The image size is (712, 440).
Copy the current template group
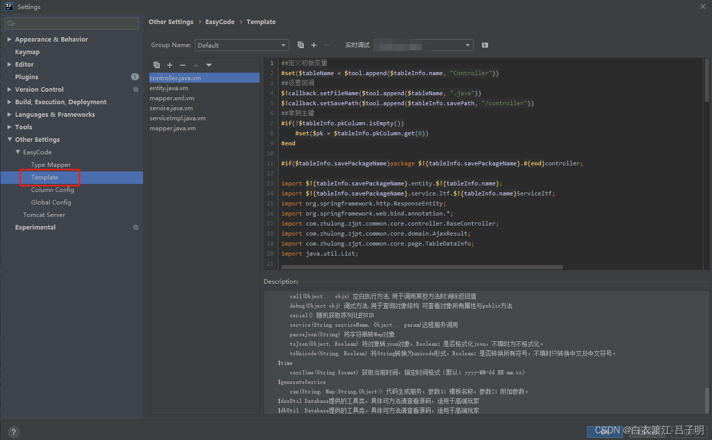point(300,45)
